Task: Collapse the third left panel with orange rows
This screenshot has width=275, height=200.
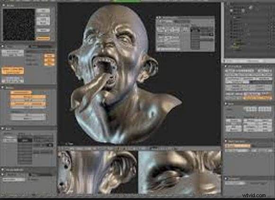Action: click(3, 87)
